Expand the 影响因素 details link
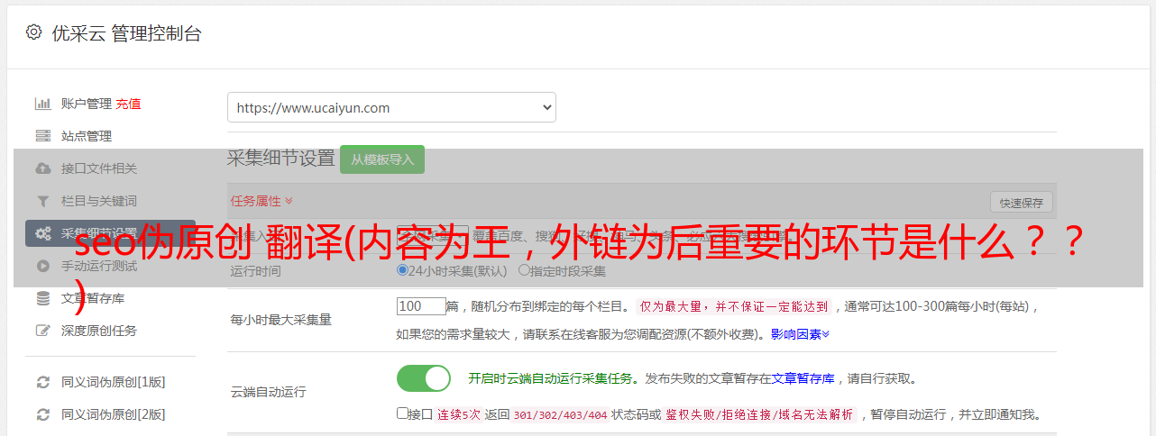This screenshot has width=1156, height=436. 801,334
